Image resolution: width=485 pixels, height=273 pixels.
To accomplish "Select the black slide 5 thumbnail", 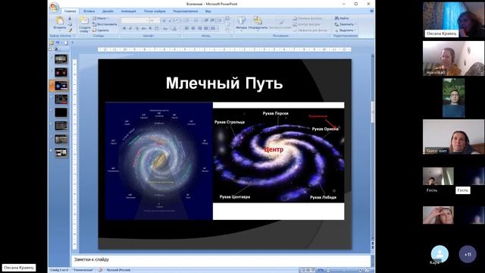I will tap(61, 112).
